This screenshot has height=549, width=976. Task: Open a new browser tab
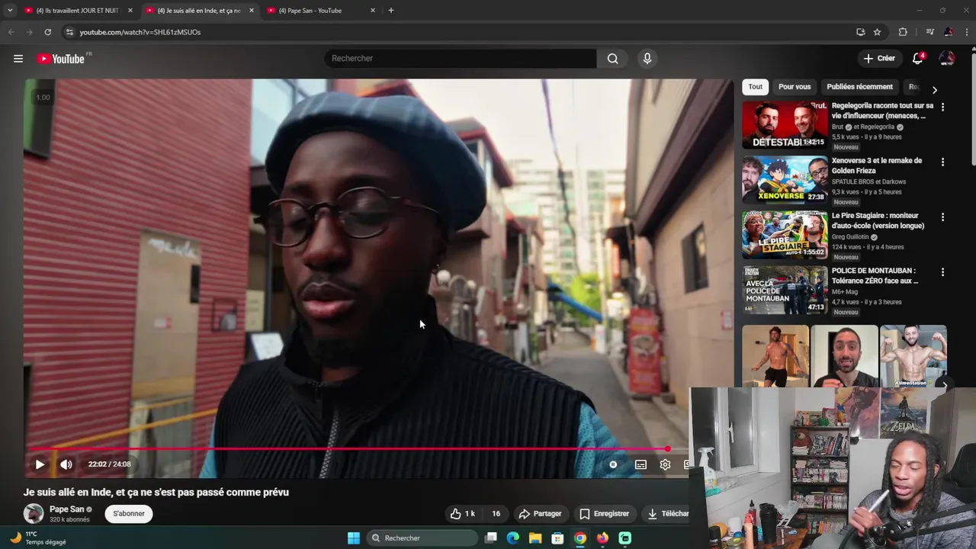click(x=391, y=11)
